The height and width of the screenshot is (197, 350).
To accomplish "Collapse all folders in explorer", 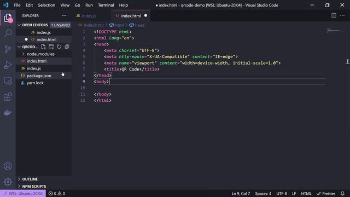I will pyautogui.click(x=67, y=47).
